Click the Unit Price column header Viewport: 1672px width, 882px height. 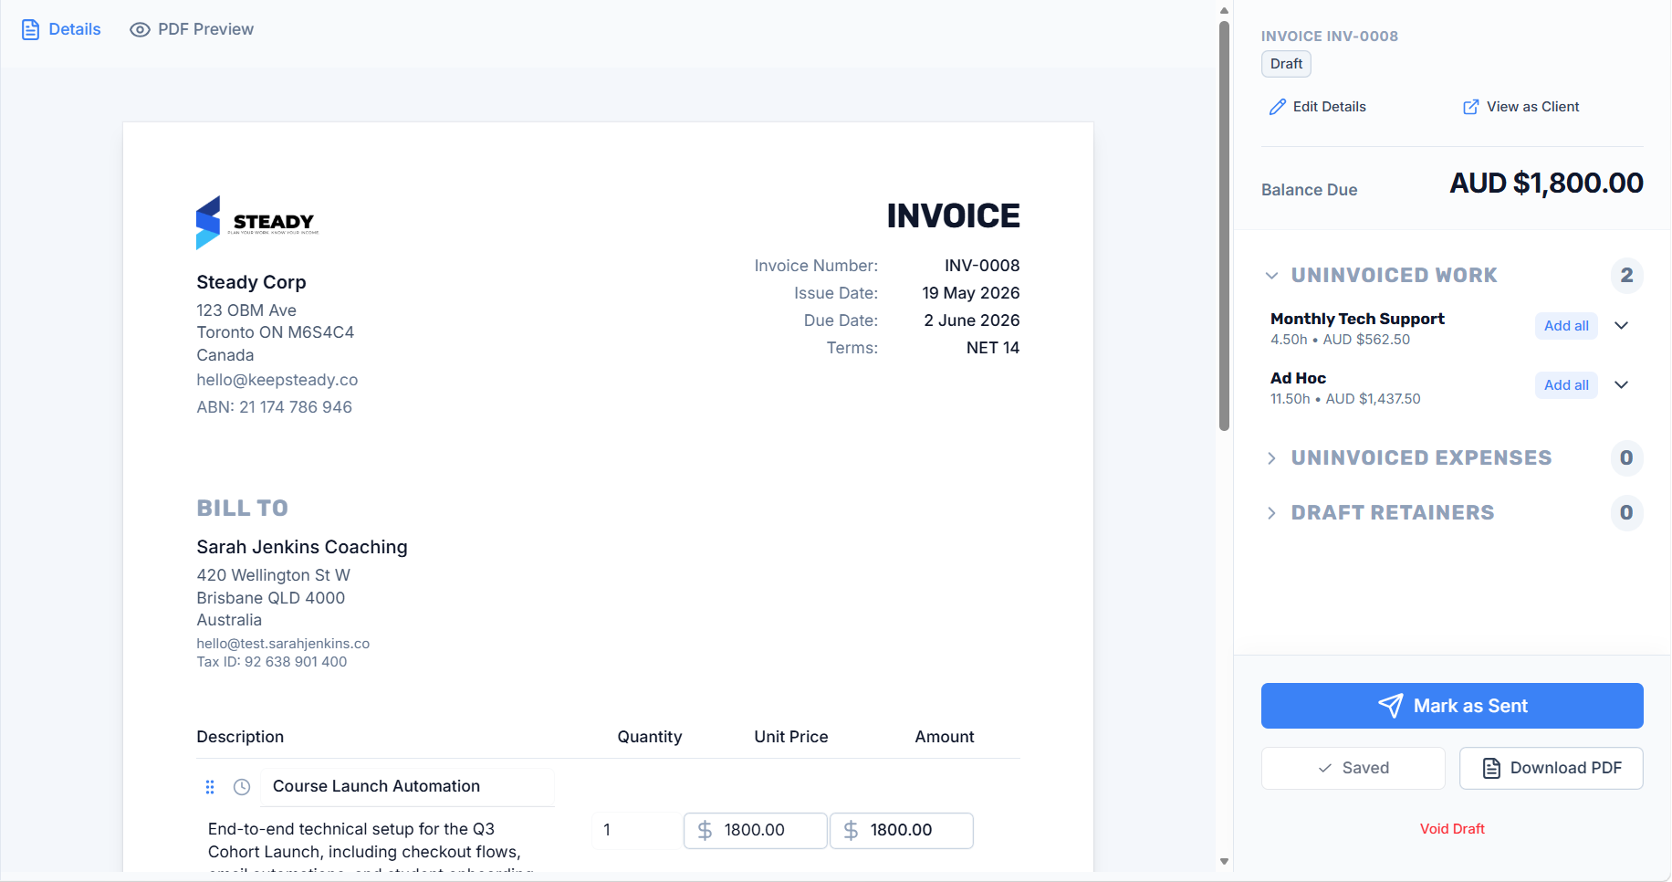point(791,737)
